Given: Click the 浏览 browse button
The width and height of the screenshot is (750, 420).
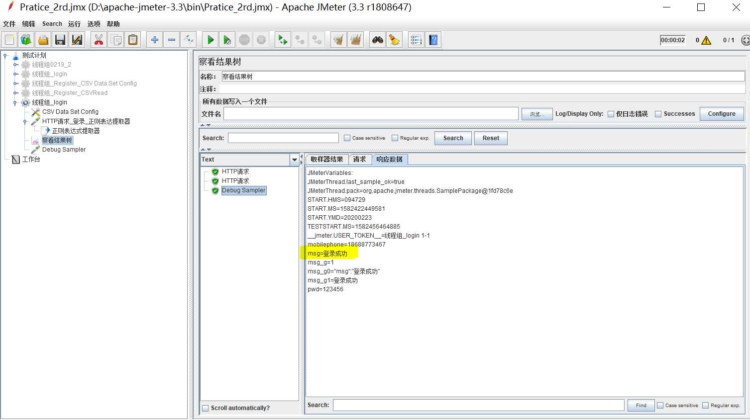Looking at the screenshot, I should pos(537,114).
